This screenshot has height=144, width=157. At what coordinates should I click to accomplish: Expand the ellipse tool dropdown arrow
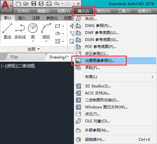63,34
